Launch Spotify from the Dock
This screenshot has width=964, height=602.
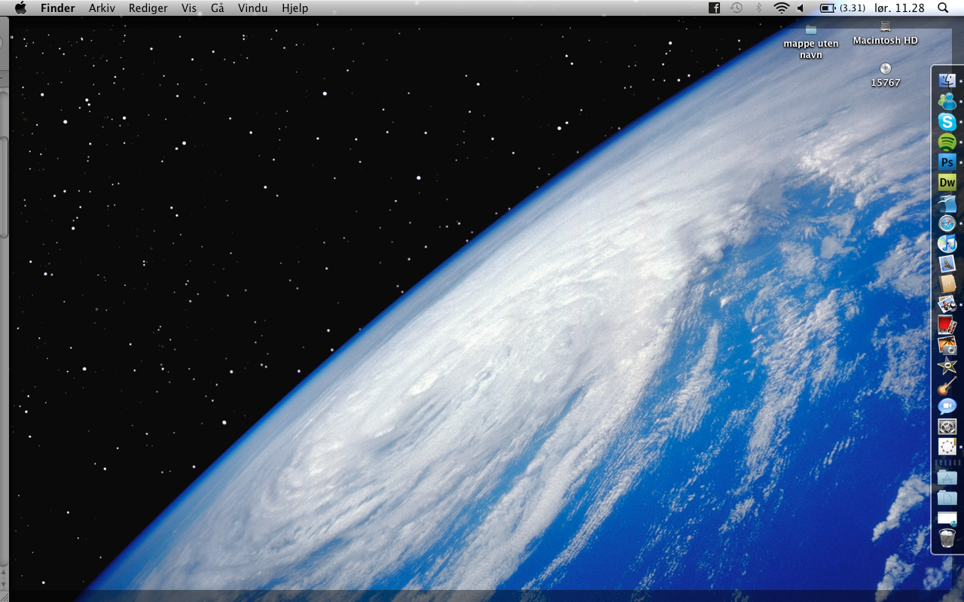pyautogui.click(x=947, y=141)
